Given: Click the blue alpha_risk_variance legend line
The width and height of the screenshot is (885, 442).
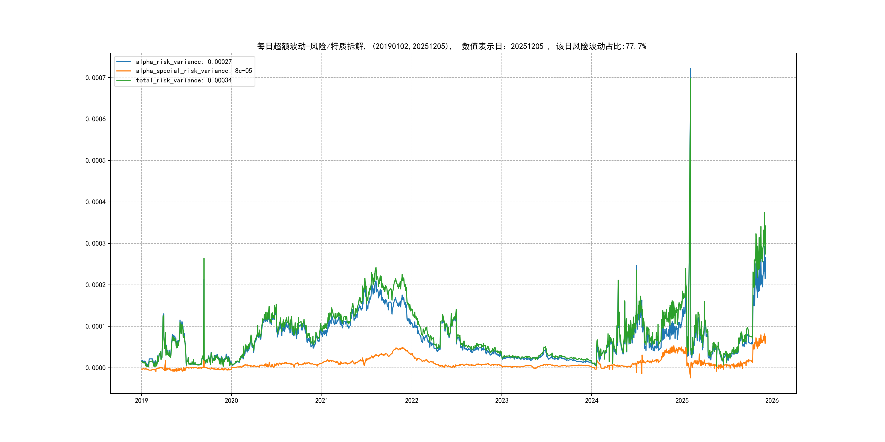Looking at the screenshot, I should click(x=124, y=62).
